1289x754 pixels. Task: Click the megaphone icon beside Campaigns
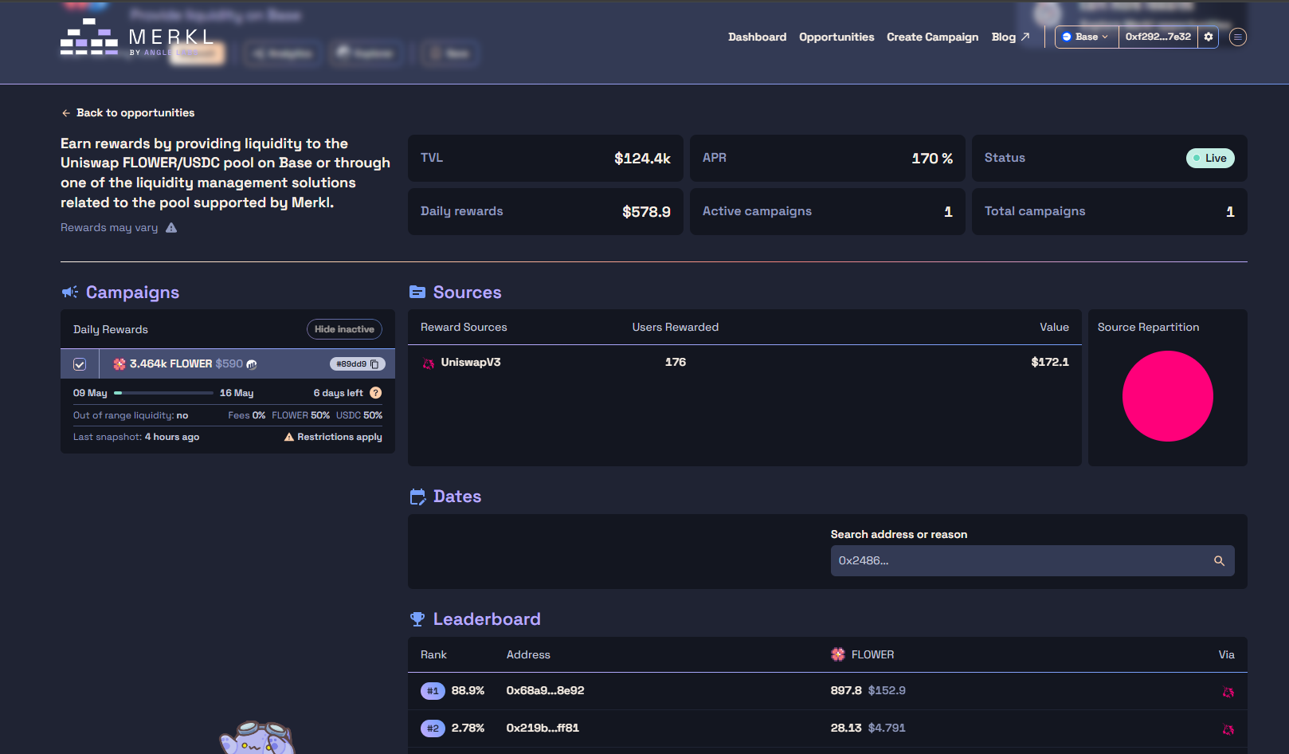click(x=70, y=293)
